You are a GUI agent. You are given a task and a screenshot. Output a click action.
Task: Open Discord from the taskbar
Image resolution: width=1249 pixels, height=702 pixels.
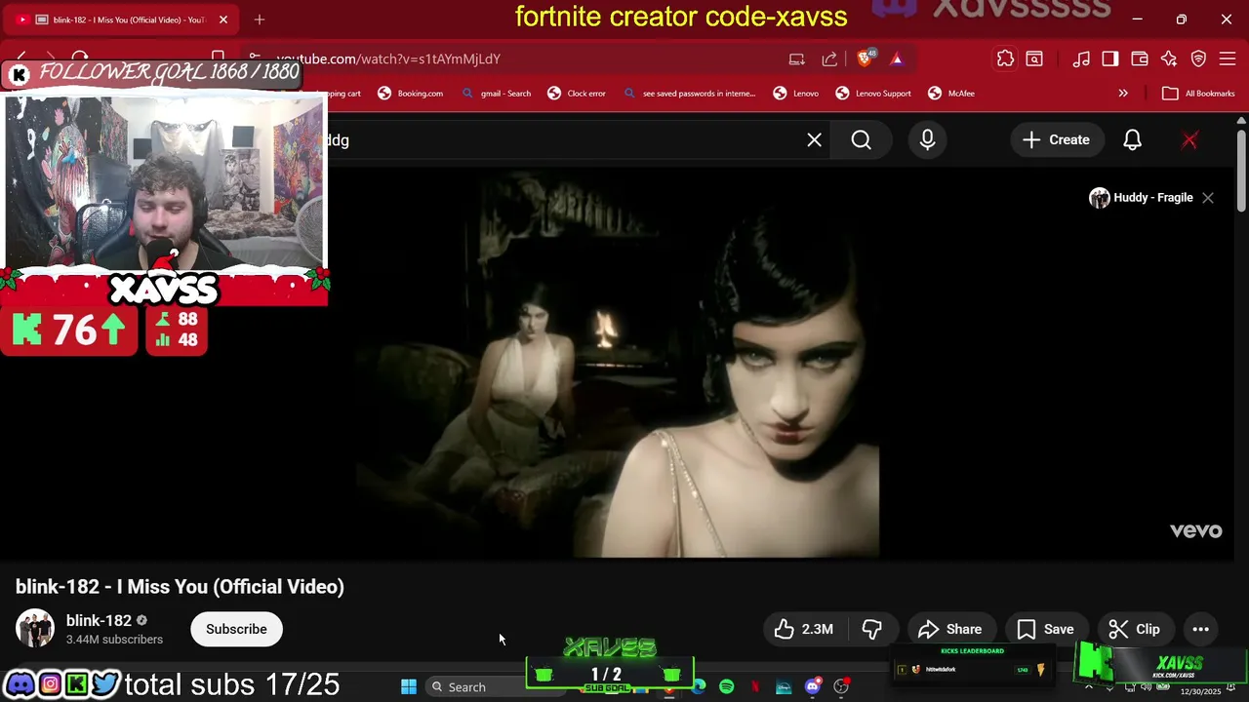tap(812, 687)
